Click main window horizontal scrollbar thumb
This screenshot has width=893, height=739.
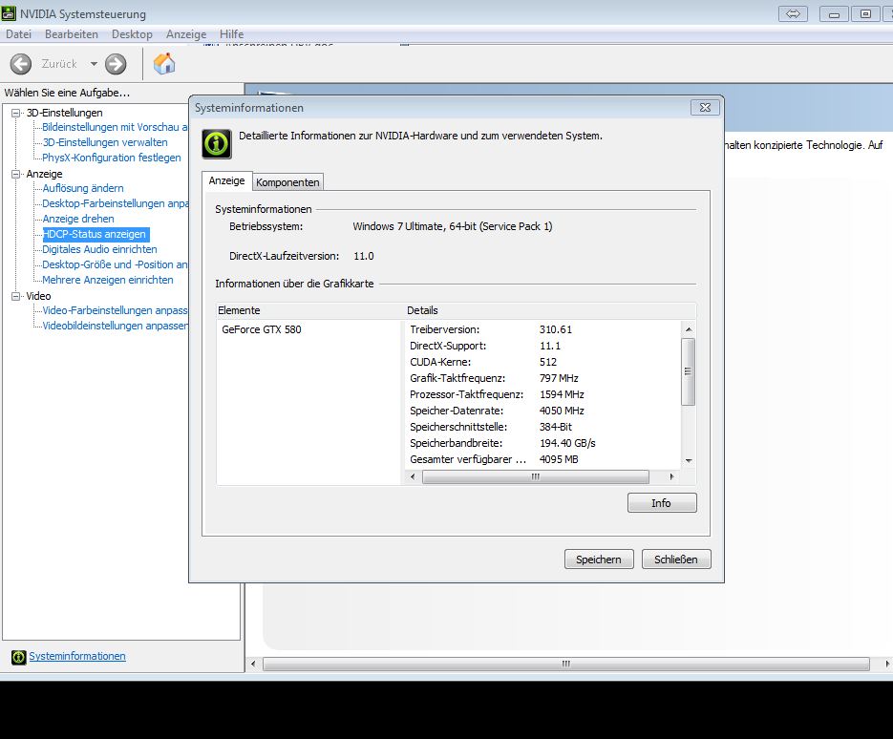pyautogui.click(x=566, y=664)
